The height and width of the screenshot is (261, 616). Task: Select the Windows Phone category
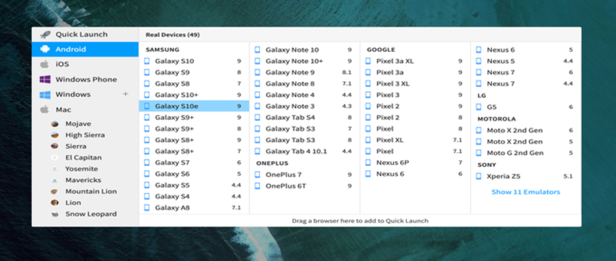click(86, 80)
